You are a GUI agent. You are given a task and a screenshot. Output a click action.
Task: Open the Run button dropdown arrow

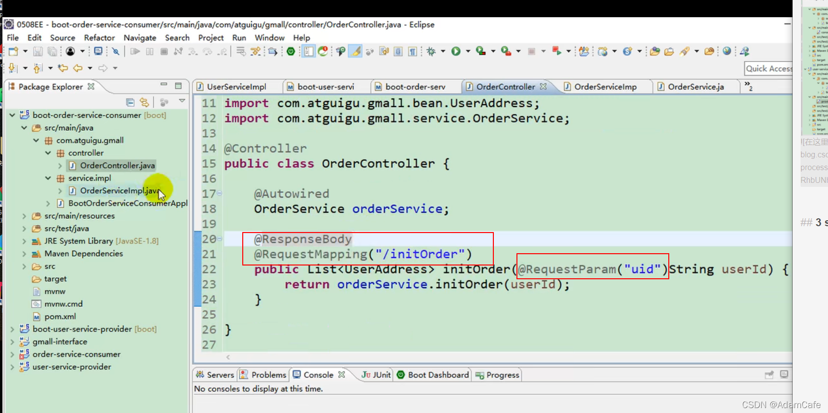pos(468,51)
